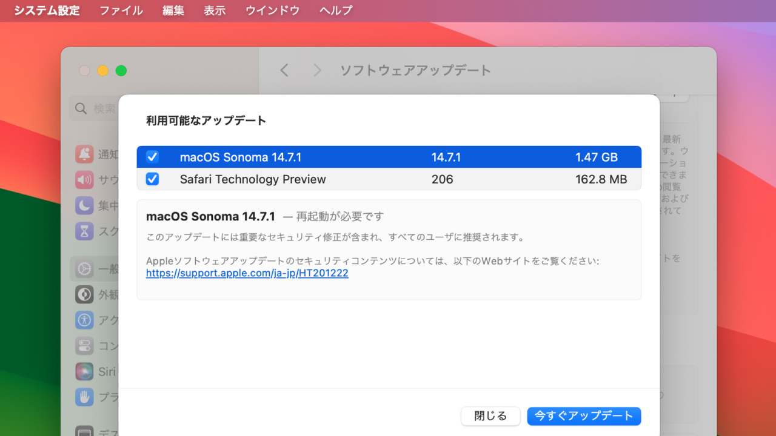Select the Safari Technology Preview row
This screenshot has width=776, height=436.
click(389, 179)
